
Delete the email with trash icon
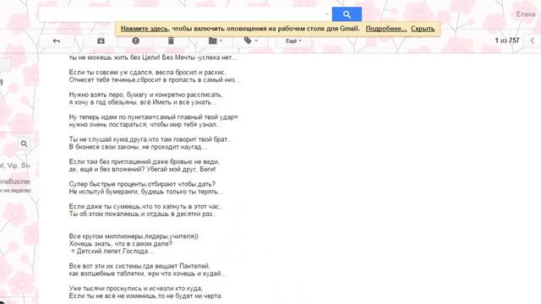(171, 41)
